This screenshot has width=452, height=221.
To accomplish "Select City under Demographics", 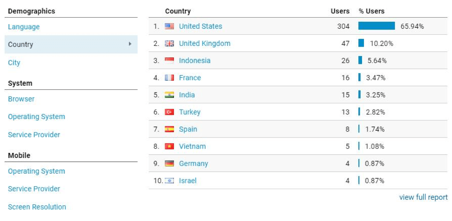I will click(x=14, y=63).
